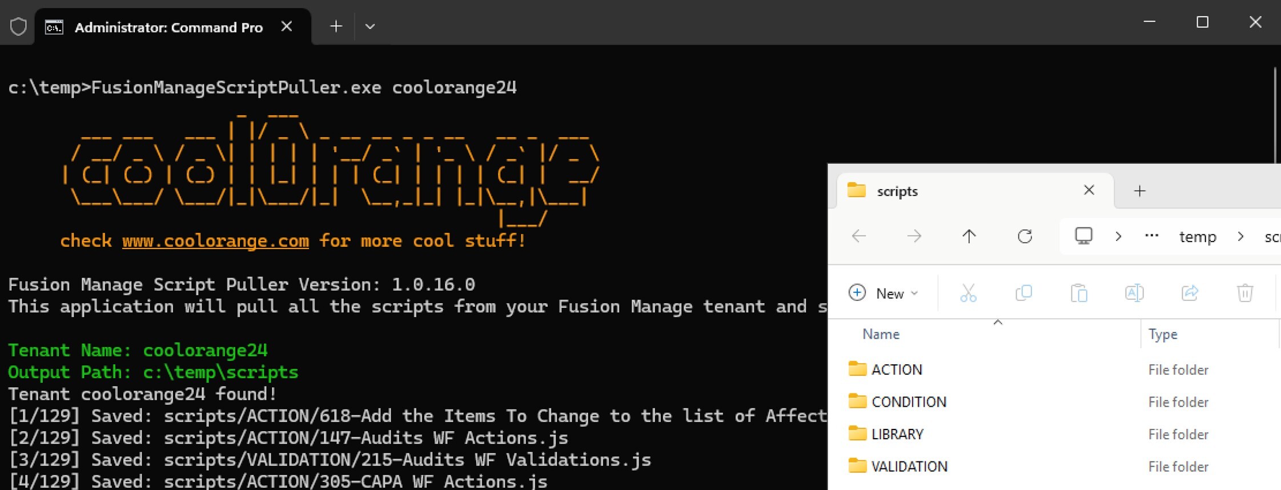Click the Share icon in toolbar

pos(1190,293)
